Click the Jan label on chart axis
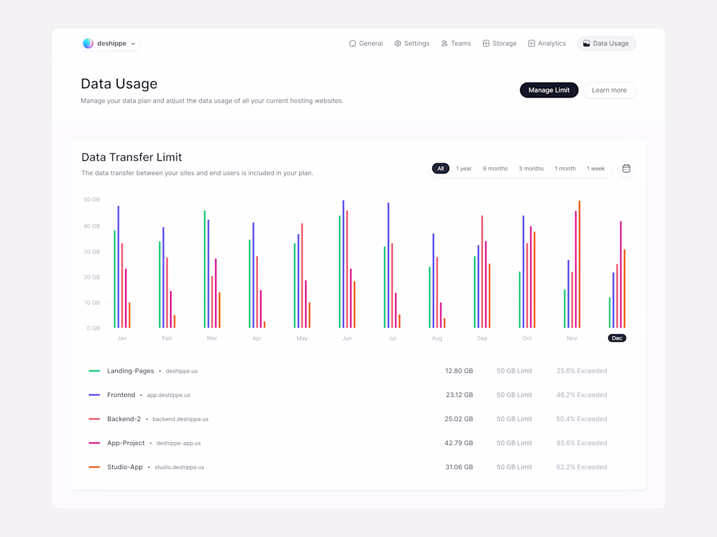The height and width of the screenshot is (537, 717). (122, 338)
